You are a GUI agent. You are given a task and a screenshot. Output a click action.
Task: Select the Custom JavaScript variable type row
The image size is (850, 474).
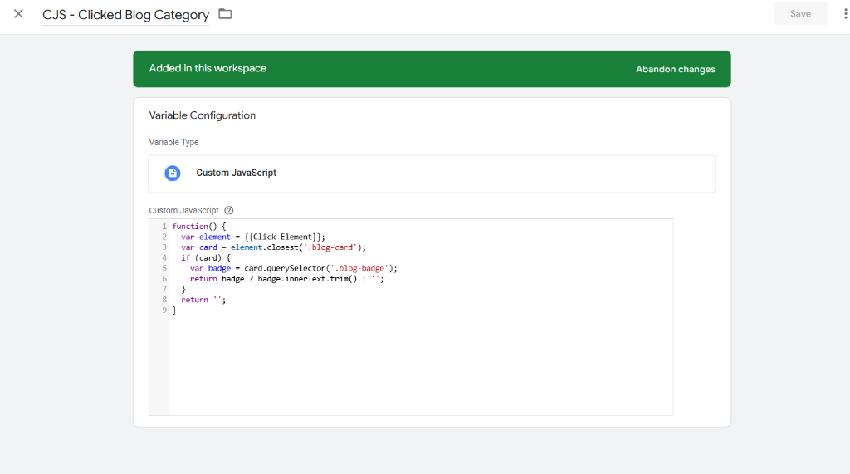(x=432, y=173)
